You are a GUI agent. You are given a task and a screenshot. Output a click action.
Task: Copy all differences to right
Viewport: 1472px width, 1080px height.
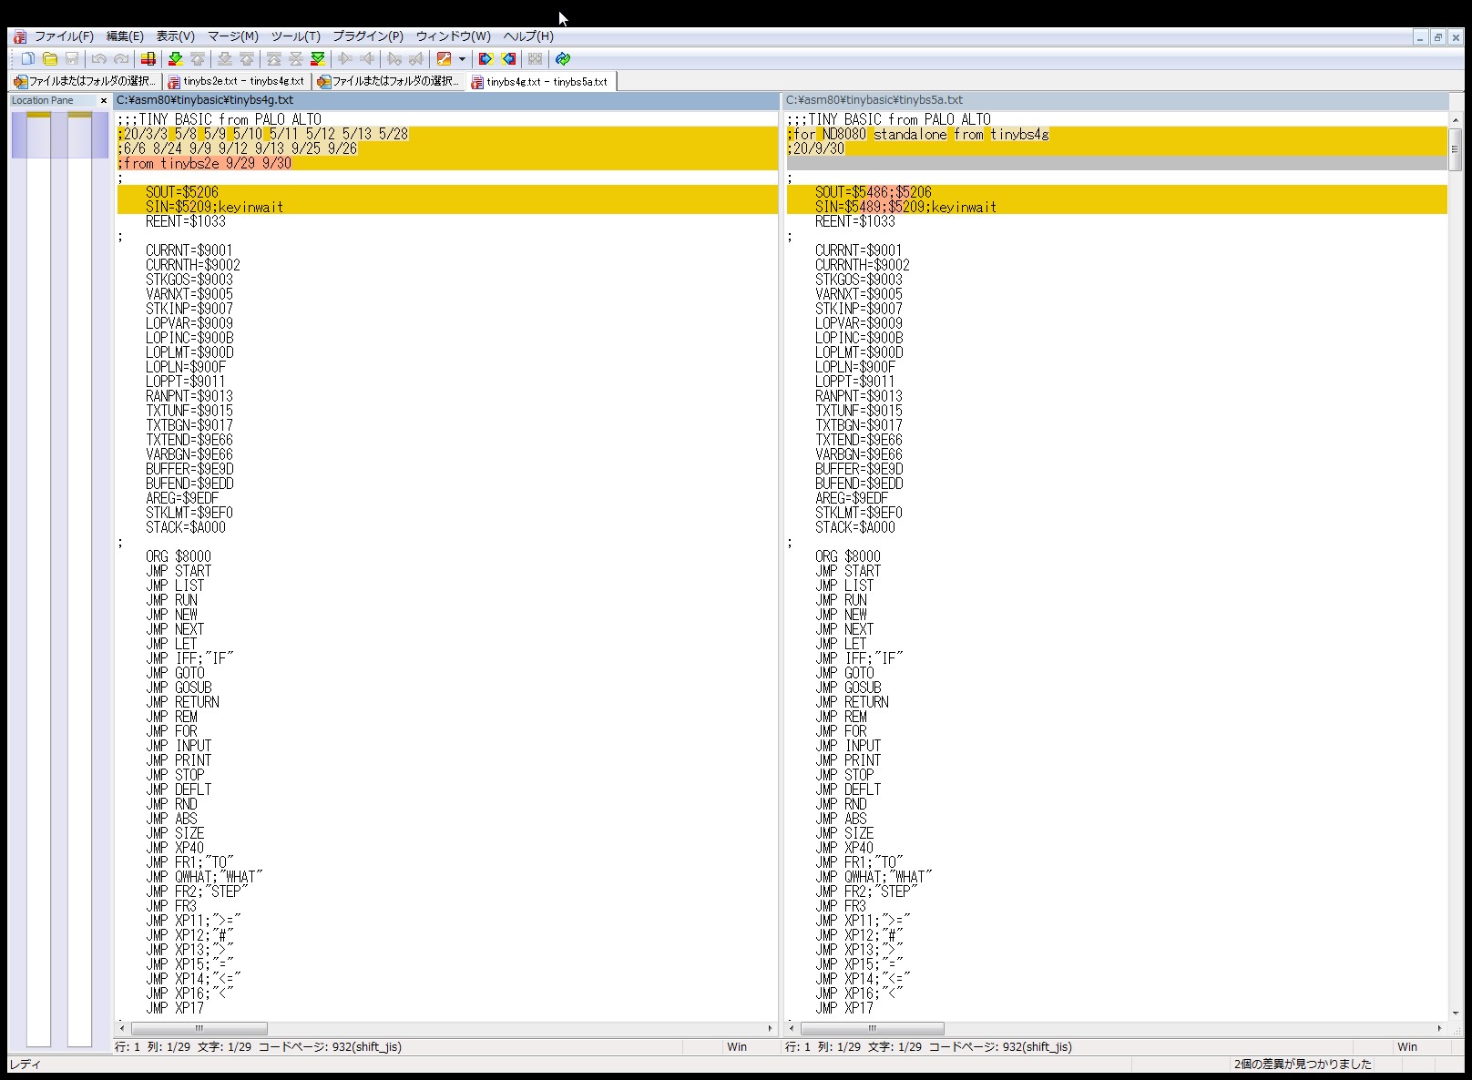[486, 59]
